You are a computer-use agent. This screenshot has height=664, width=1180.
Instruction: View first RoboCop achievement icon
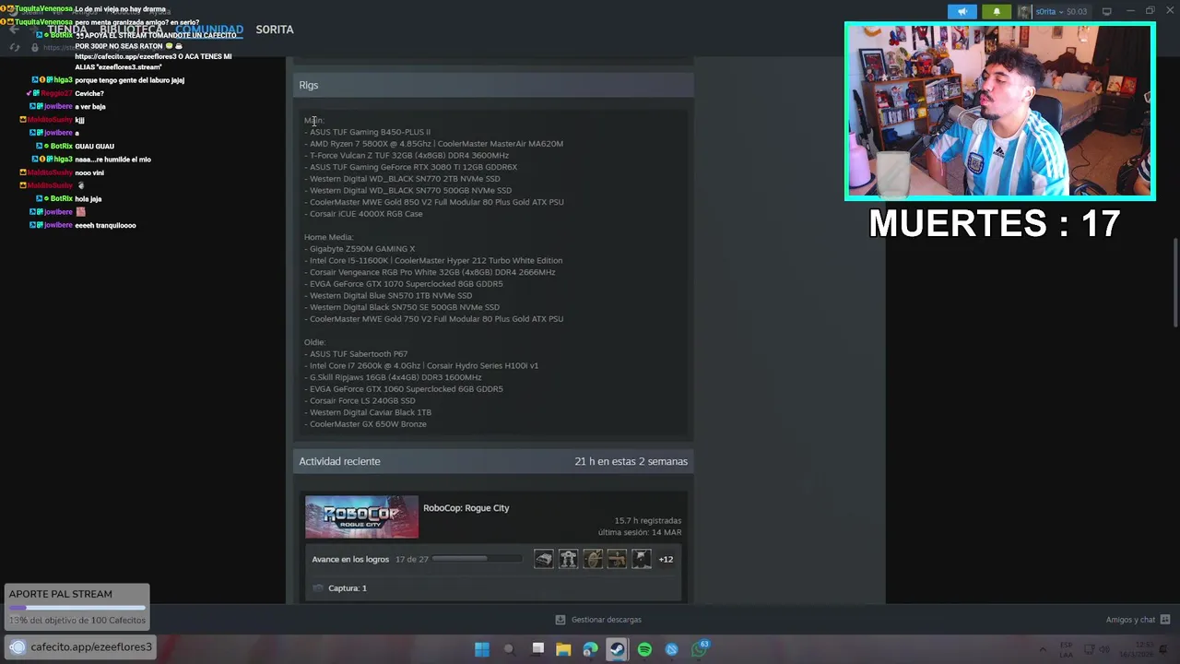click(x=544, y=559)
